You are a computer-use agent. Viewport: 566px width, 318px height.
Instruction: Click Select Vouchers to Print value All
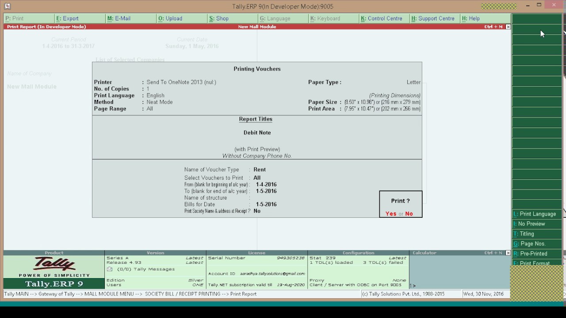click(257, 178)
